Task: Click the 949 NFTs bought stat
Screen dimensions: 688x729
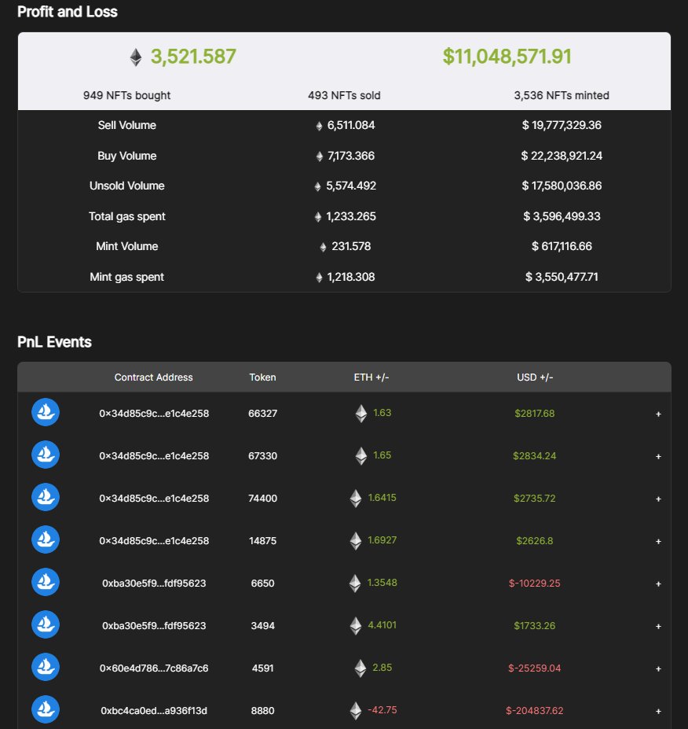Action: pyautogui.click(x=126, y=95)
